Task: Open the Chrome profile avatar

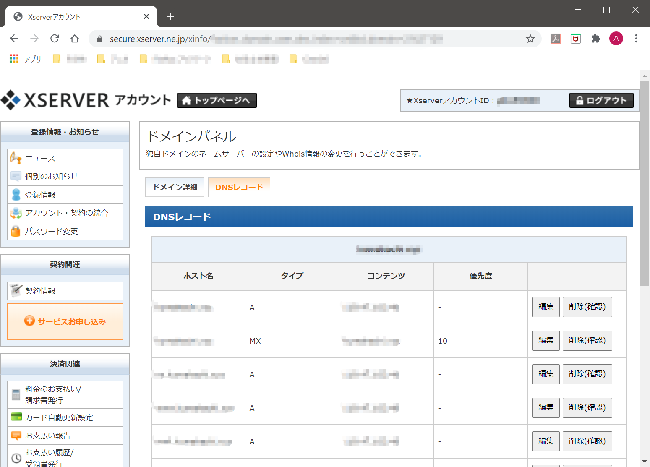Action: tap(616, 39)
